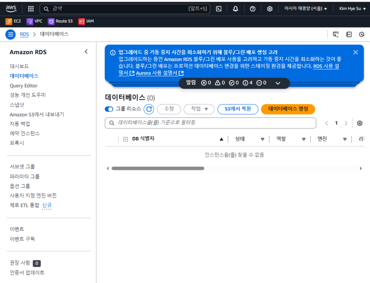Click the 데이터베이스 생성 button
The width and height of the screenshot is (370, 283).
[288, 109]
